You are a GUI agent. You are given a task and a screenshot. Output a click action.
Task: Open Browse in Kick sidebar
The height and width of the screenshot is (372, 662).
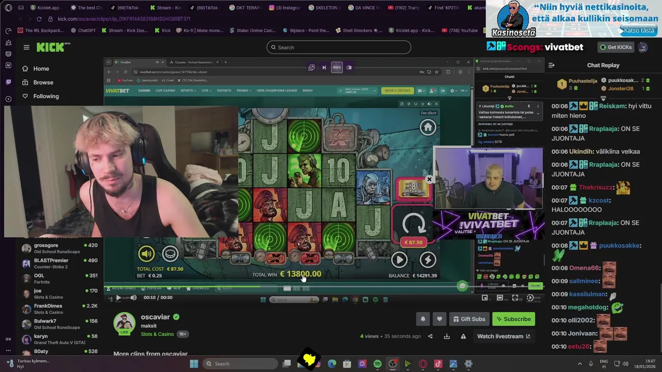37,83
